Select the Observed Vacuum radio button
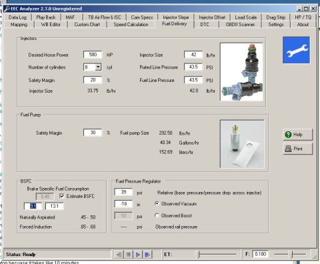 click(x=157, y=203)
